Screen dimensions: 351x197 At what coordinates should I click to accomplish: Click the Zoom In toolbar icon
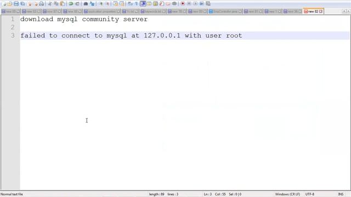(x=101, y=4)
